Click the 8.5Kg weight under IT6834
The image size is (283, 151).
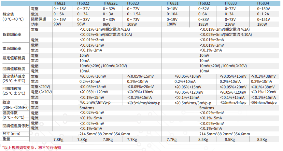pyautogui.click(x=262, y=140)
